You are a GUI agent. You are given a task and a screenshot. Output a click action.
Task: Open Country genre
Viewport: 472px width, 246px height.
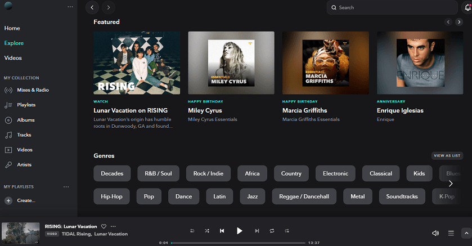click(x=291, y=173)
